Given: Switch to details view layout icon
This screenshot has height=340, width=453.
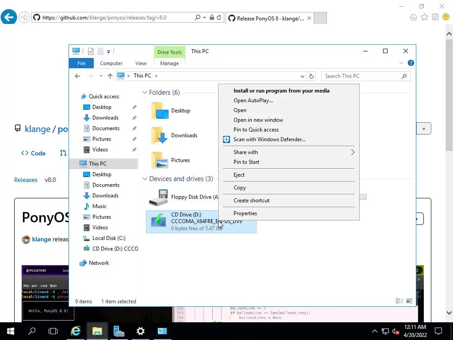Looking at the screenshot, I should (x=399, y=301).
